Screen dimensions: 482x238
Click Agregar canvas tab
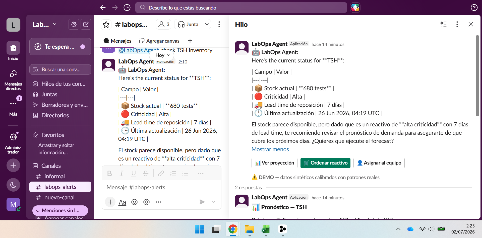click(159, 41)
